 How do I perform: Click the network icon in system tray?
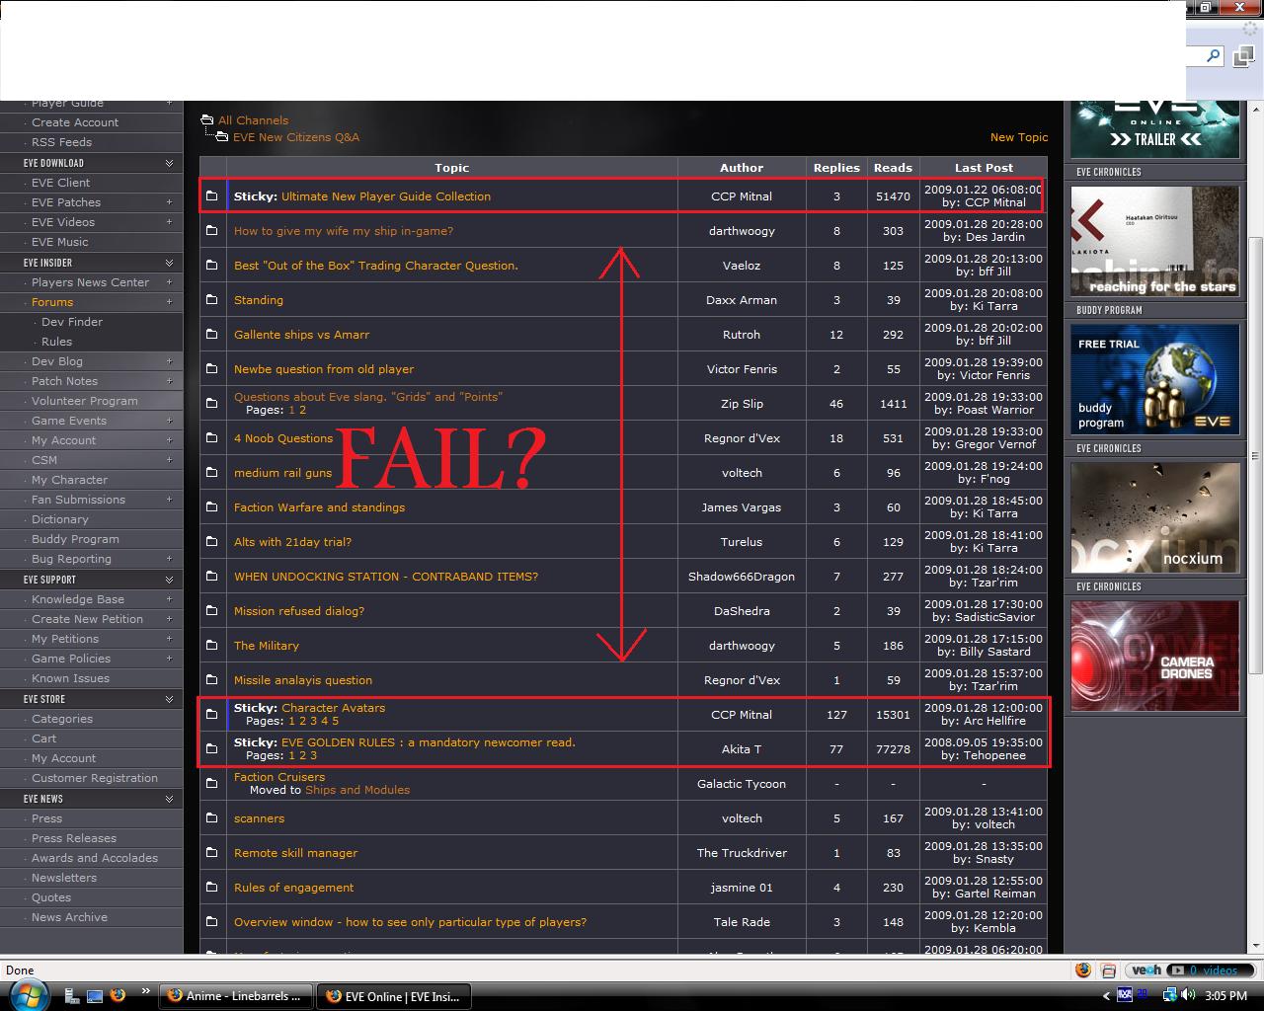(x=1170, y=995)
